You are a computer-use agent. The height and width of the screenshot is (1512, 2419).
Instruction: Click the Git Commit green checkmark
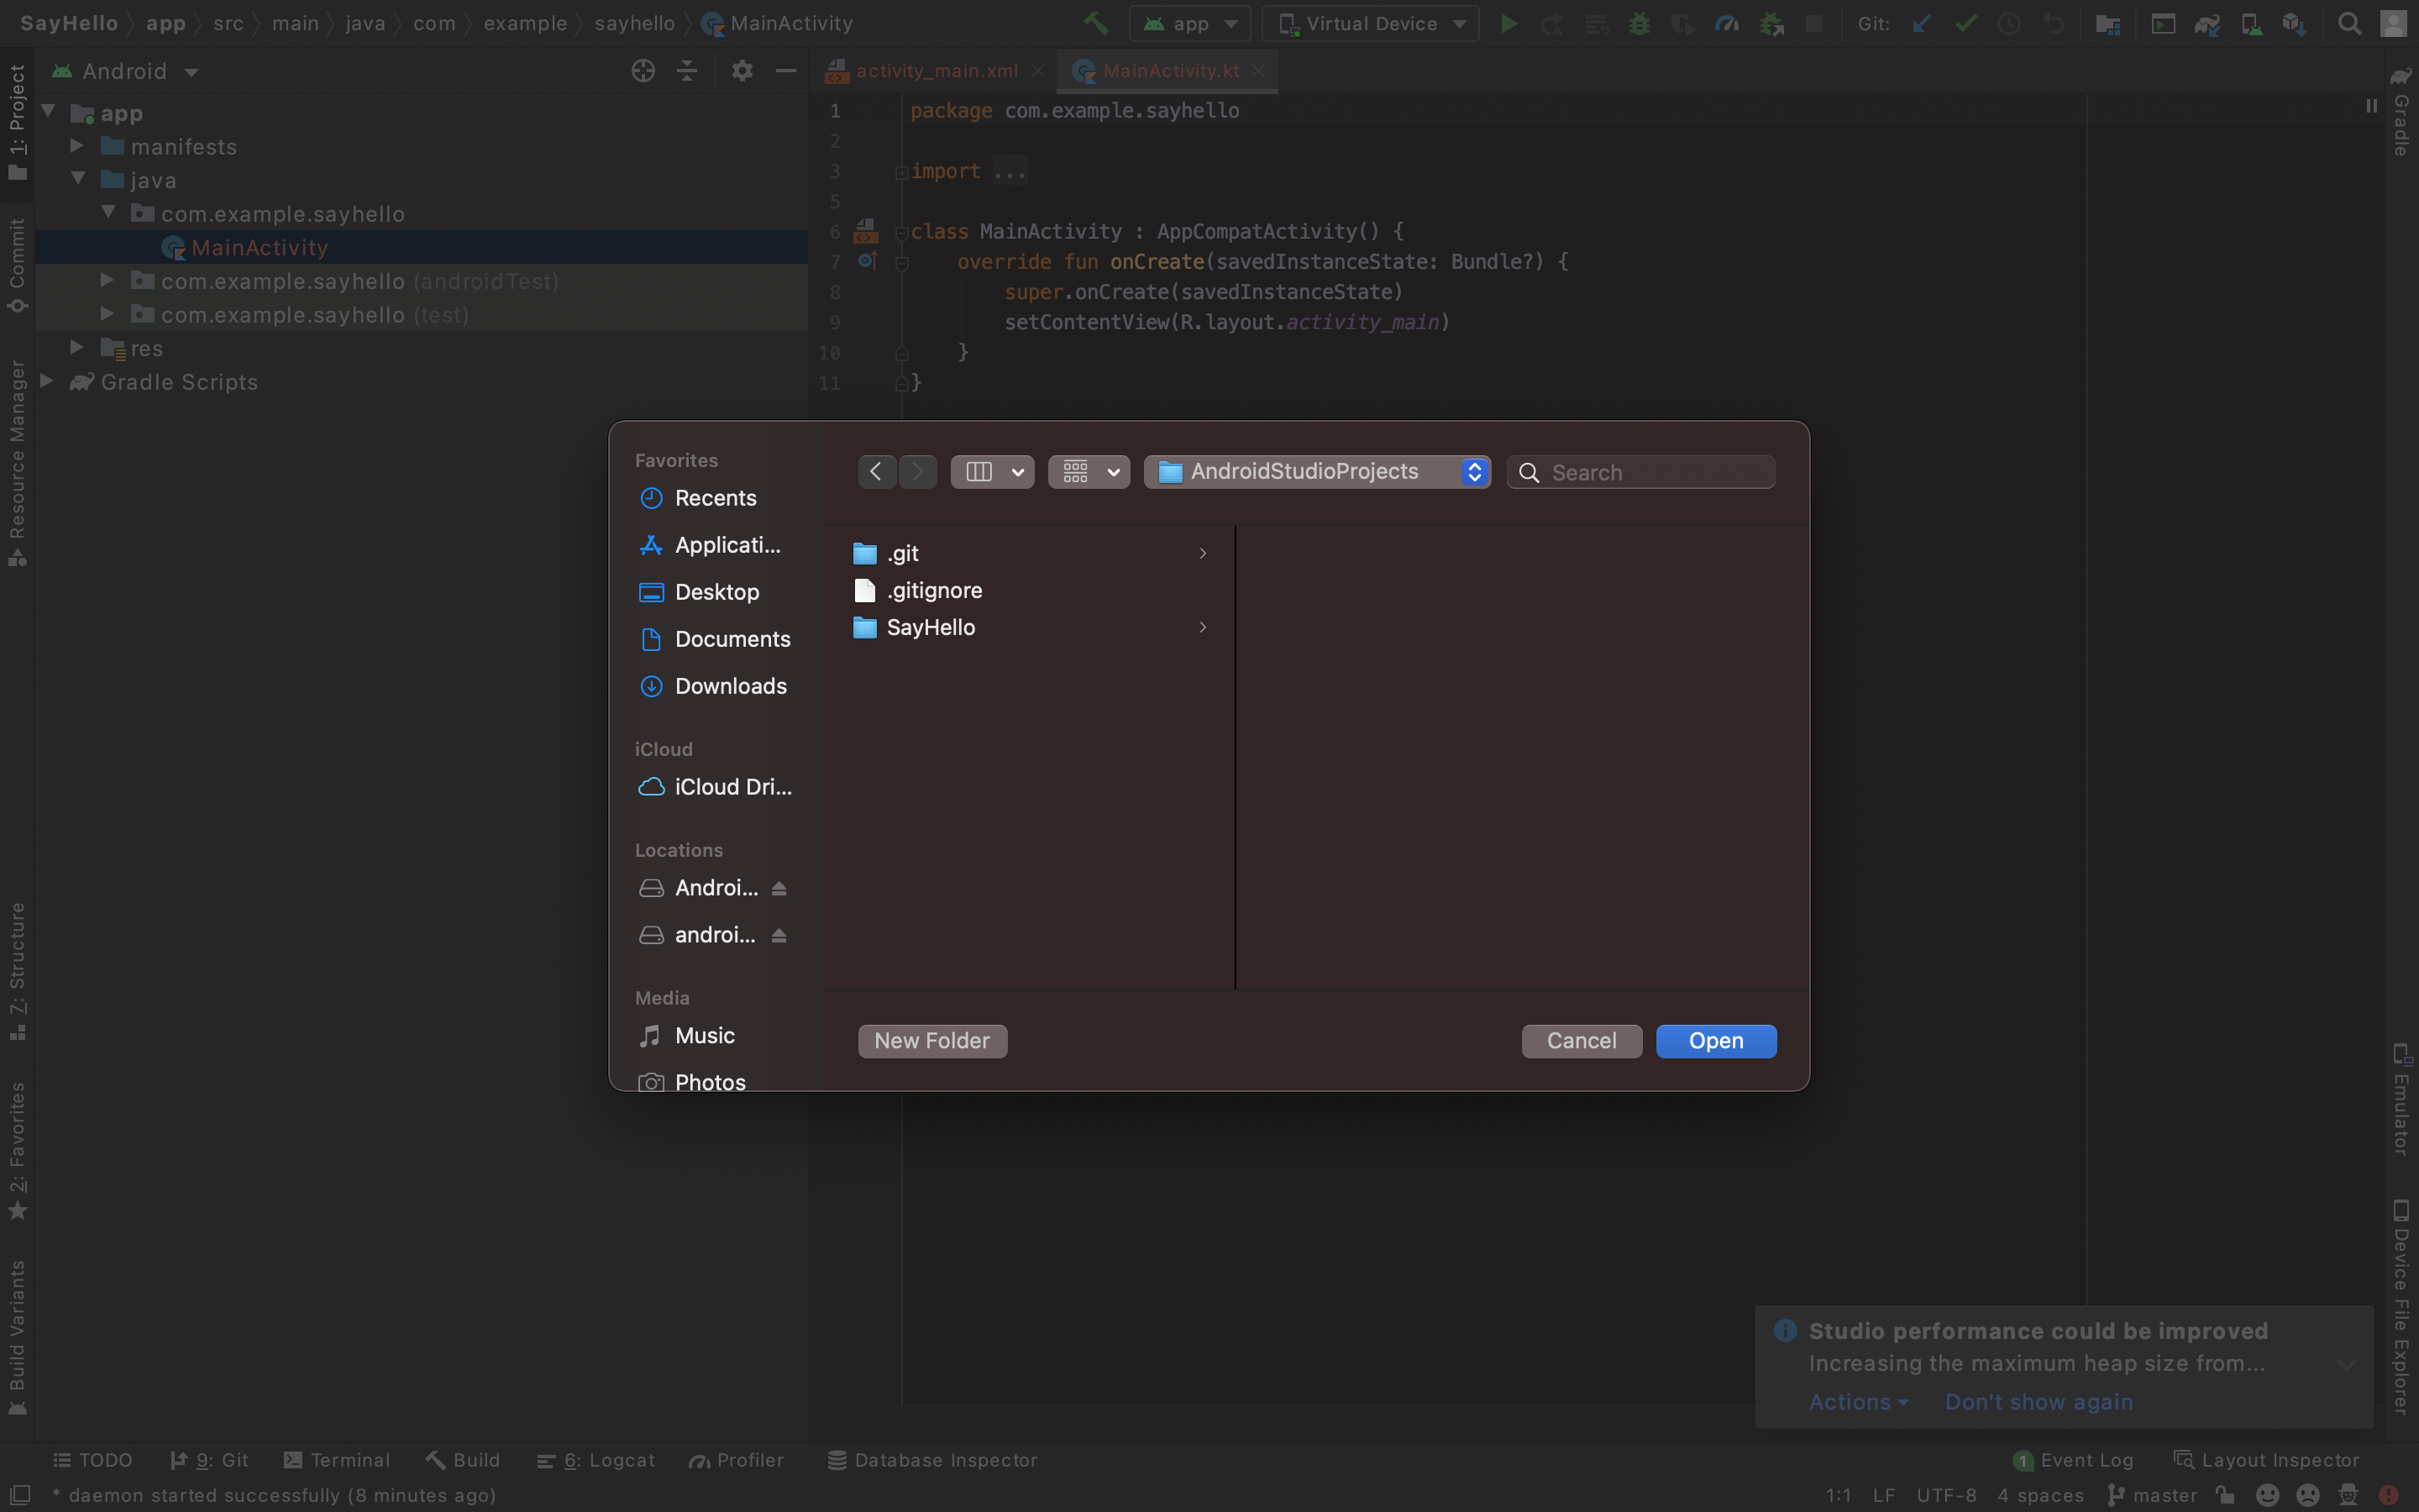1965,23
